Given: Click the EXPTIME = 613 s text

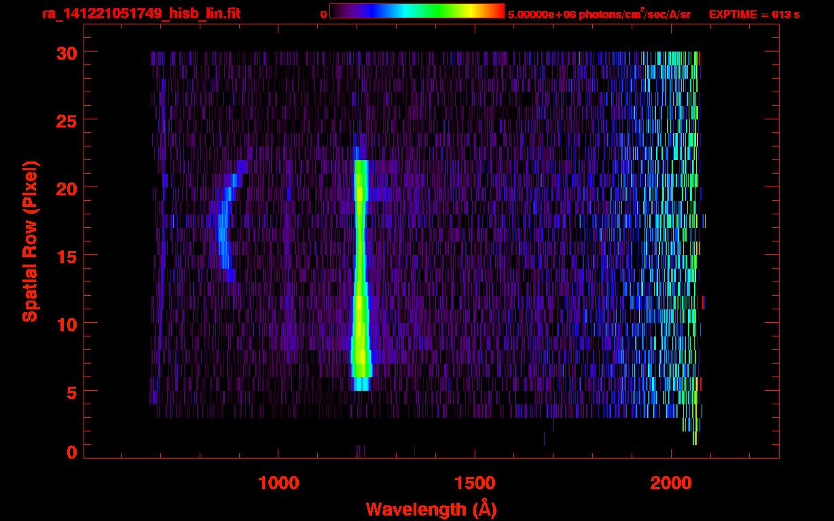Looking at the screenshot, I should [754, 14].
